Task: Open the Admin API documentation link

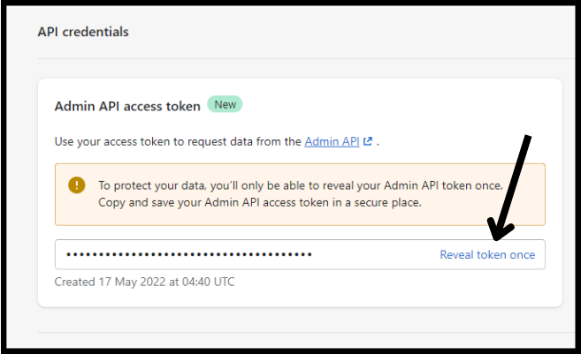Action: coord(332,141)
